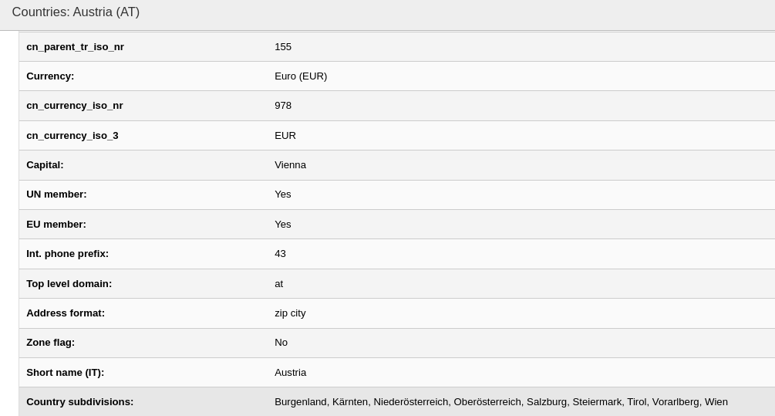
Task: Click the Vienna capital value
Action: pyautogui.click(x=290, y=164)
